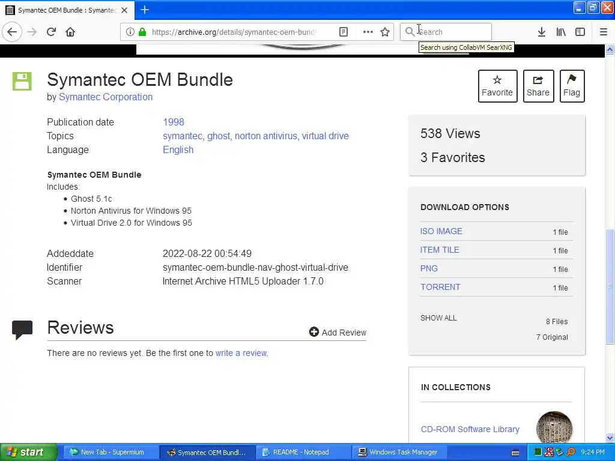Show site information for archive.org
Viewport: 615px width, 461px height.
130,32
